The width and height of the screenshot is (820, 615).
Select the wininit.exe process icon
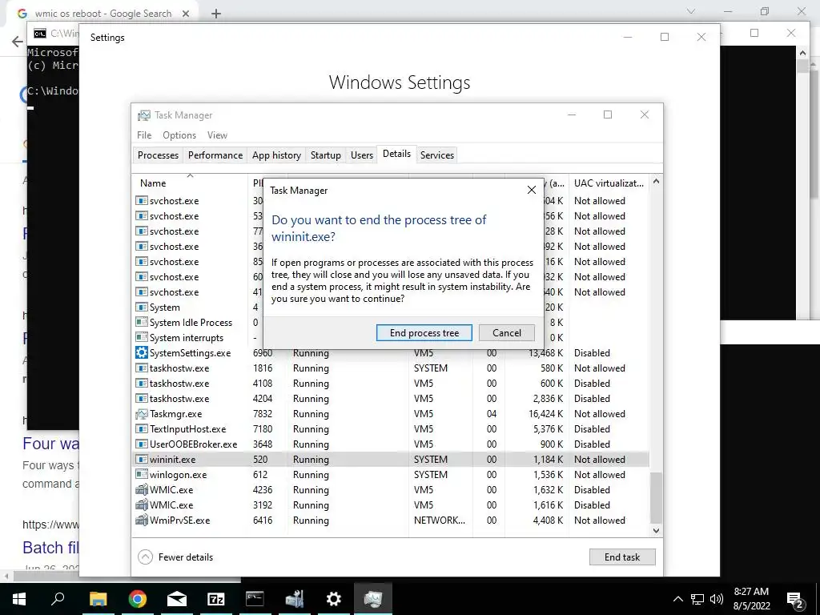[141, 459]
